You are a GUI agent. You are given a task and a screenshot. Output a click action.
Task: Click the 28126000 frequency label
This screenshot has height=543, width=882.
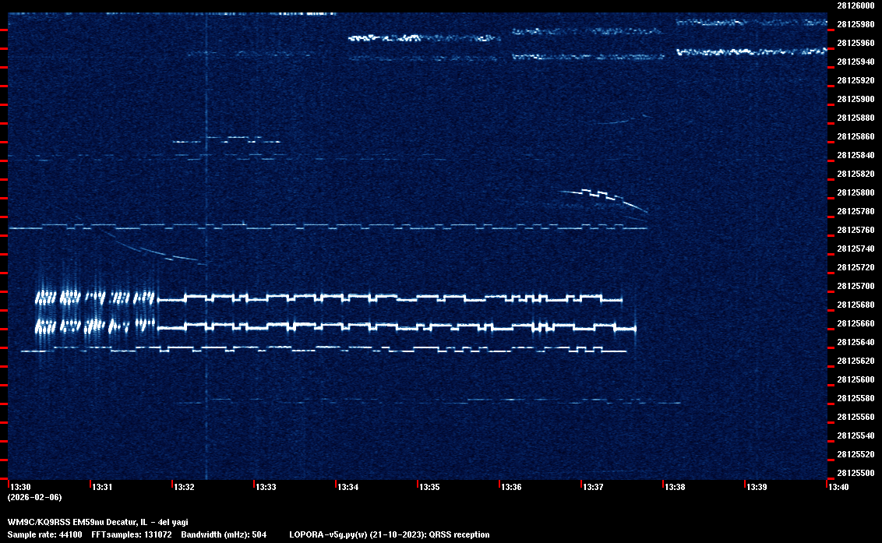point(855,5)
